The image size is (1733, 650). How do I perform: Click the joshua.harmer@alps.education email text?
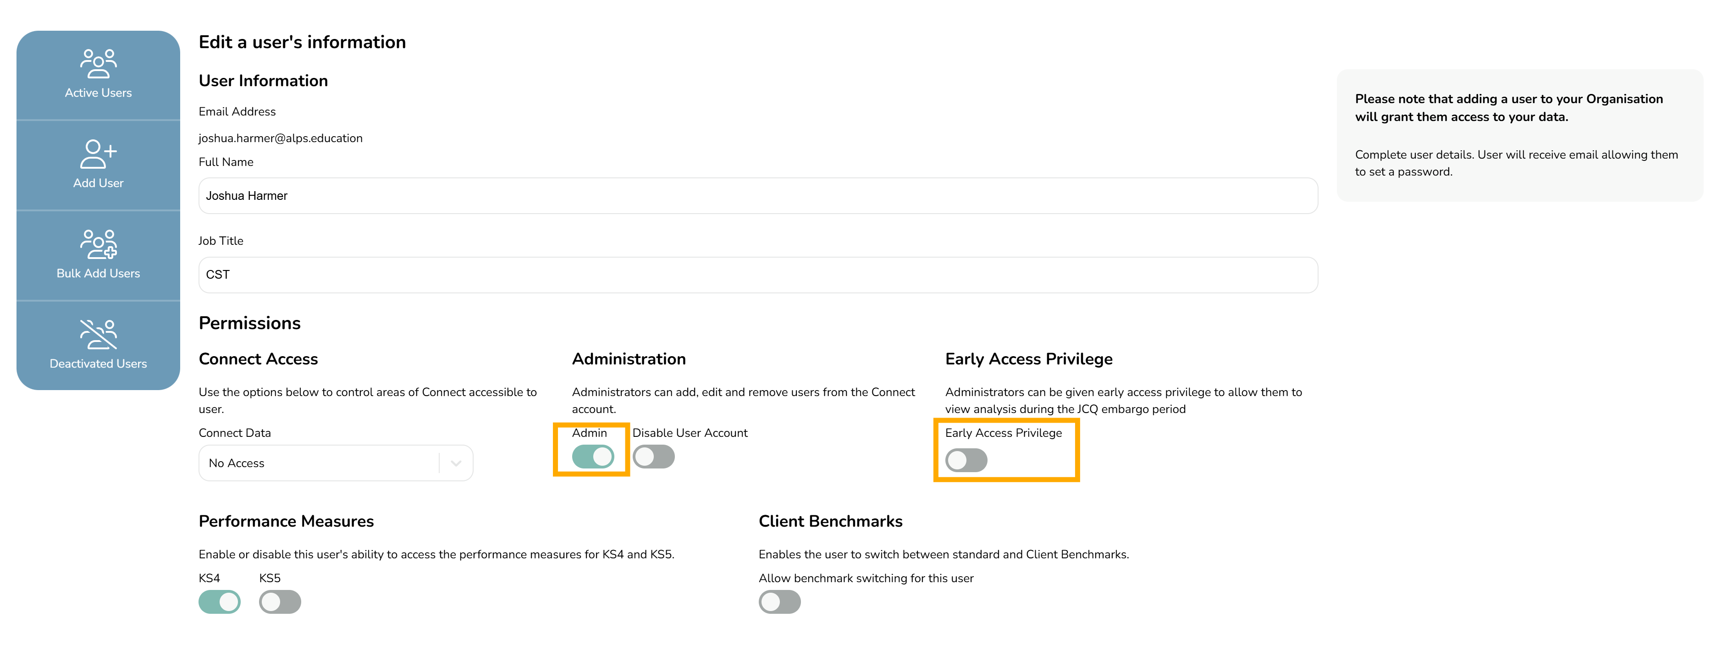pyautogui.click(x=281, y=138)
